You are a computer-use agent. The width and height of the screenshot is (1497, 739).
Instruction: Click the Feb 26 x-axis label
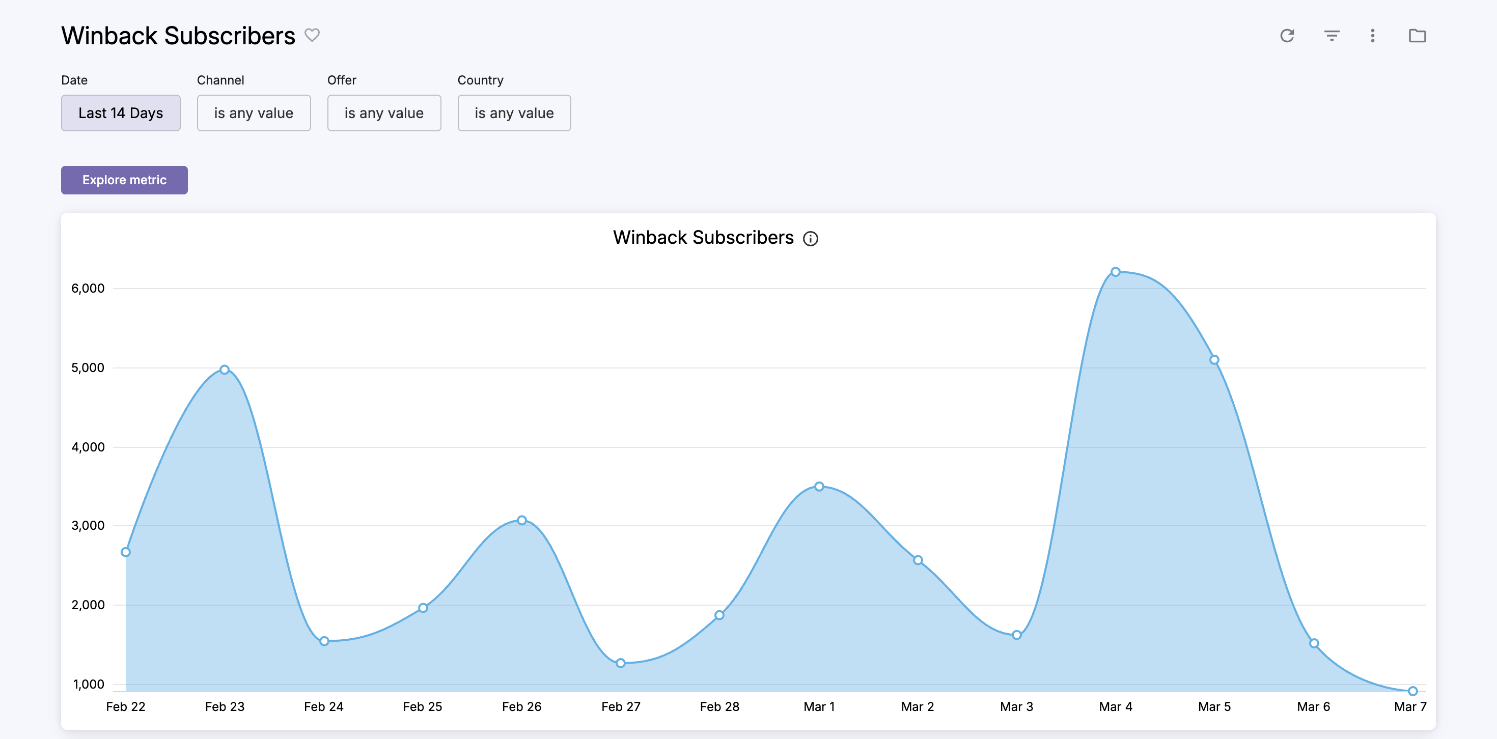(x=522, y=706)
